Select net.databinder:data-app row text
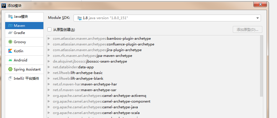 73,67
